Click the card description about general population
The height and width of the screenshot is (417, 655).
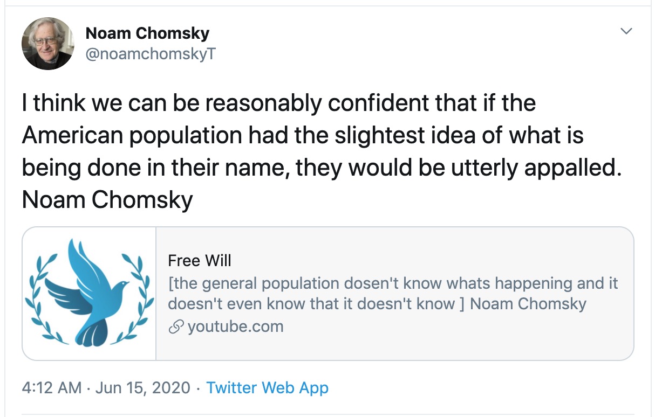[393, 294]
